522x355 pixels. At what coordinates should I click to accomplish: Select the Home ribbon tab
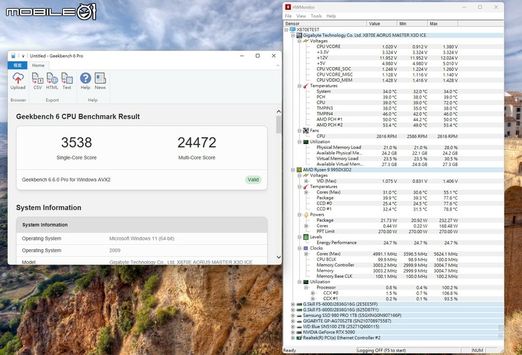click(x=38, y=66)
